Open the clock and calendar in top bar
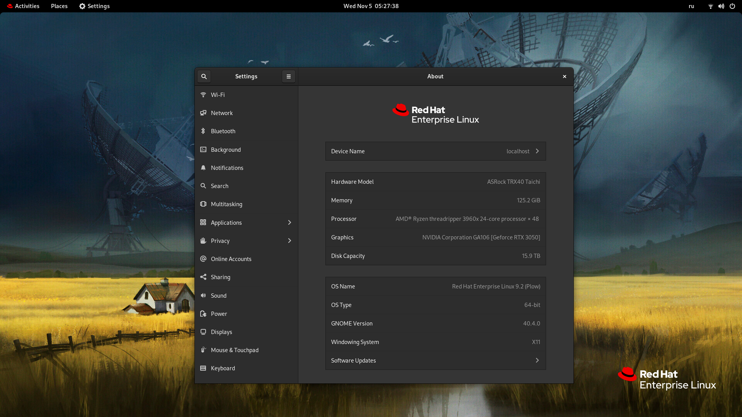The image size is (742, 417). point(371,6)
